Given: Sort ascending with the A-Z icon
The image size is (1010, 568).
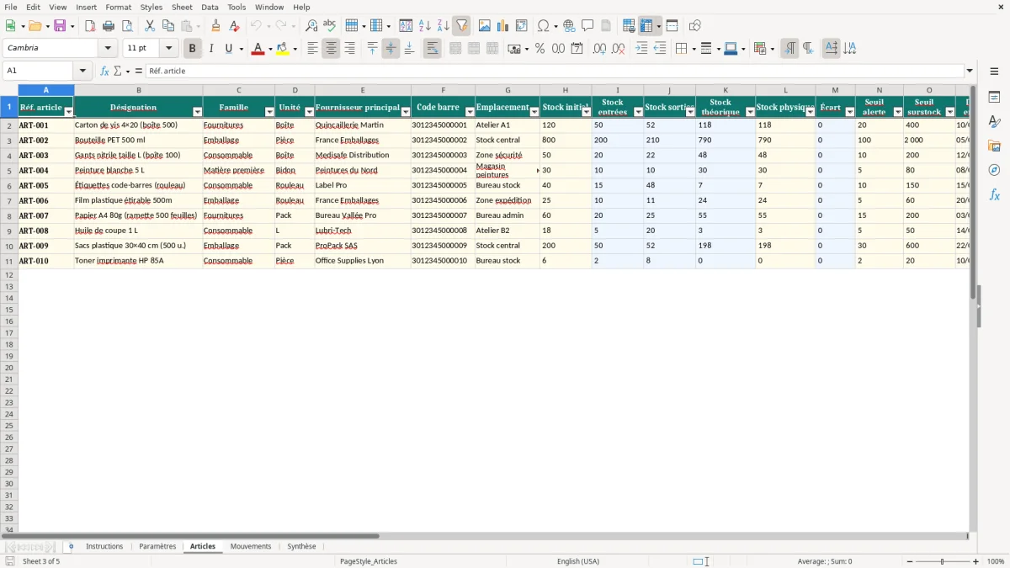Looking at the screenshot, I should click(x=425, y=26).
